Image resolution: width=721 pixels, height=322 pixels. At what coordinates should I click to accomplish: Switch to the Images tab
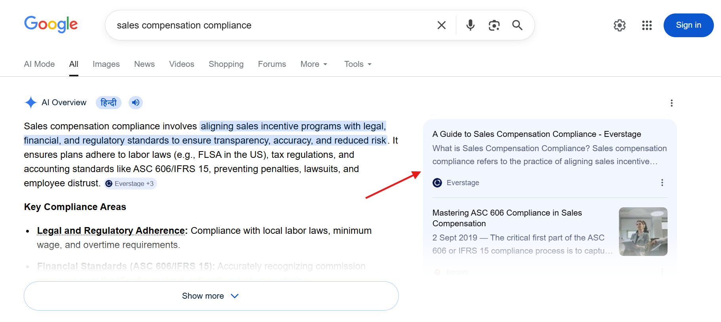pos(106,64)
